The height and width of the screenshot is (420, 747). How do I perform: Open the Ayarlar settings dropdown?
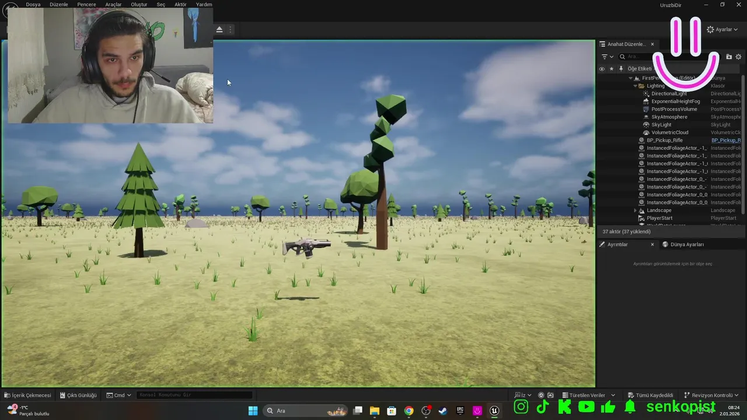tap(722, 29)
